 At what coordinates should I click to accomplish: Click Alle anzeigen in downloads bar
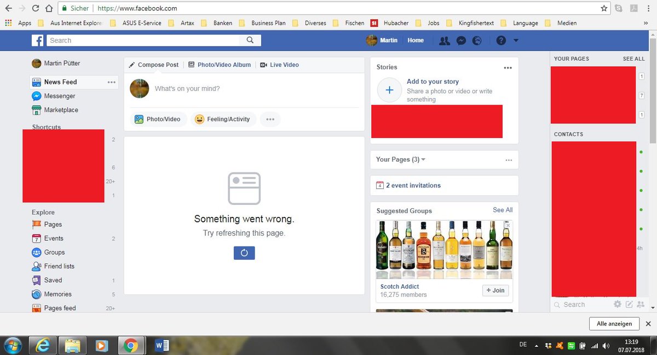614,324
